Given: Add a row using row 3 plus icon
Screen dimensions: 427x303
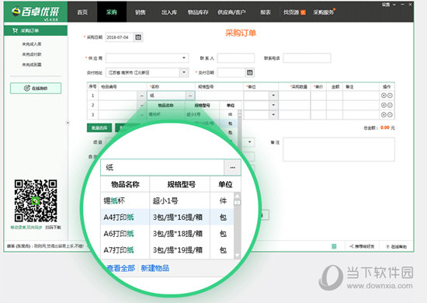Looking at the screenshot, I should coord(384,115).
